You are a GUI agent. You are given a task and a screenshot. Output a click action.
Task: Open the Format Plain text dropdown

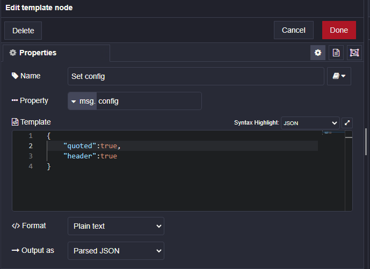116,226
